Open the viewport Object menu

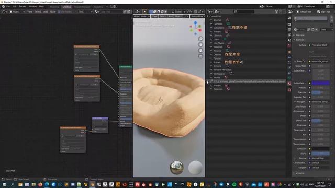coord(178,16)
